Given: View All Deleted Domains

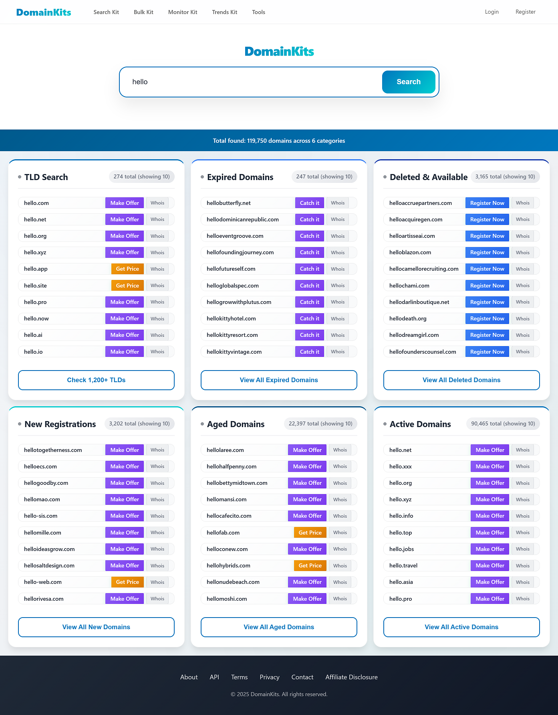Looking at the screenshot, I should [x=461, y=380].
